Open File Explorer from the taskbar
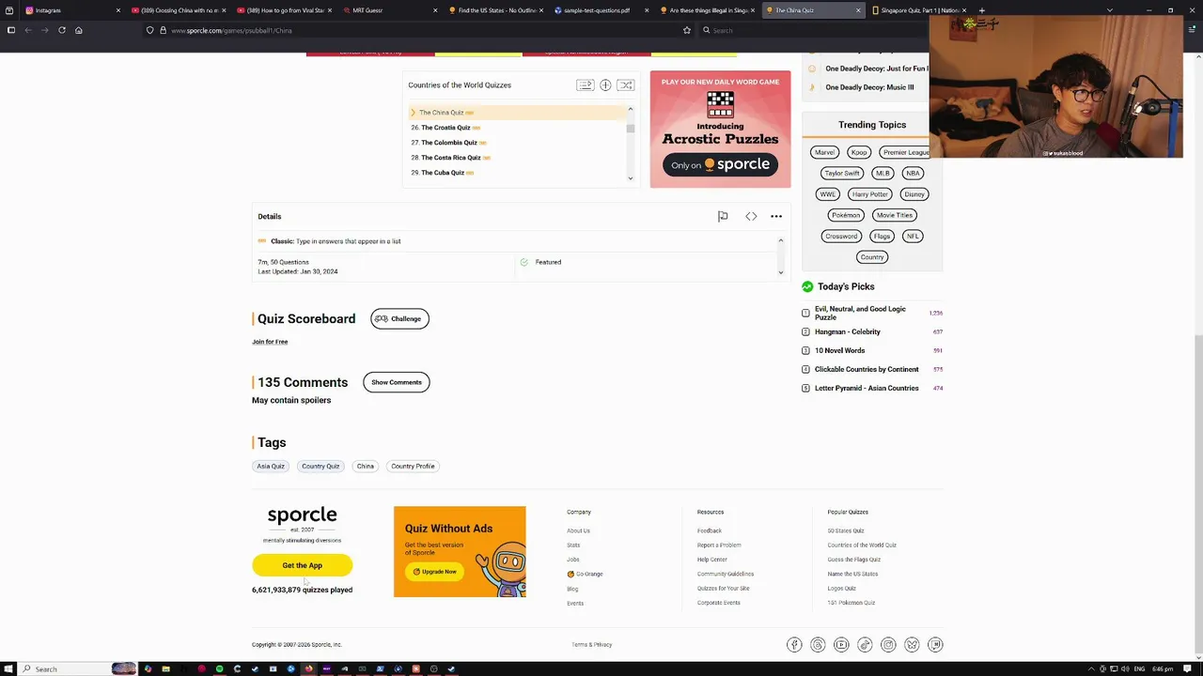This screenshot has height=676, width=1203. point(165,669)
